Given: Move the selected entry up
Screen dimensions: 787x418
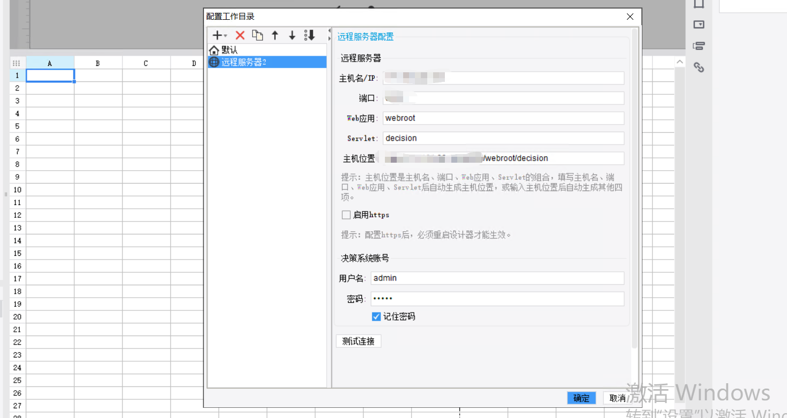Looking at the screenshot, I should coord(275,35).
